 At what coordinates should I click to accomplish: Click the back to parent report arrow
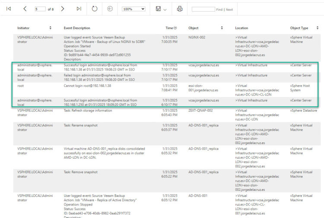(x=110, y=9)
